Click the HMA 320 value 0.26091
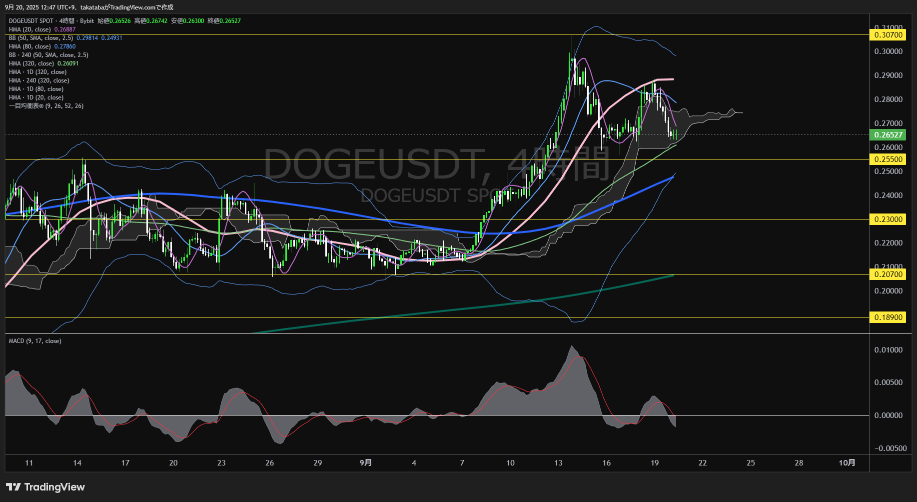Viewport: 917px width, 502px height. [x=68, y=63]
